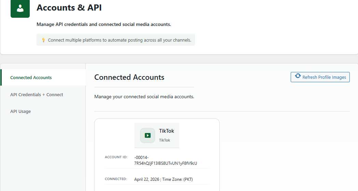Click the Connected Accounts section heading

point(129,77)
